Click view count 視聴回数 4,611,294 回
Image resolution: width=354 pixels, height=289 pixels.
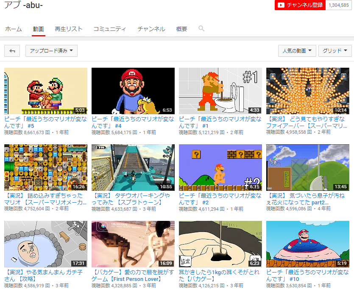[x=202, y=209]
